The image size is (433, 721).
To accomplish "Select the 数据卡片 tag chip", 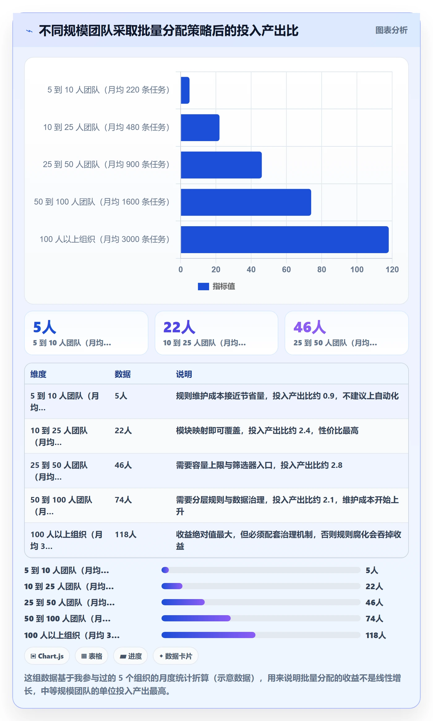I will click(176, 656).
